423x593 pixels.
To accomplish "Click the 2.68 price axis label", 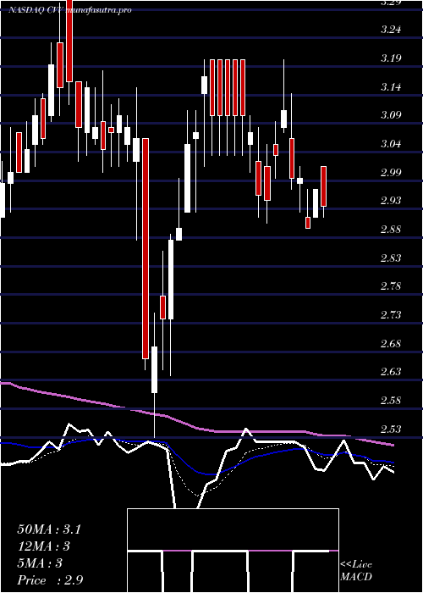I will tap(391, 343).
